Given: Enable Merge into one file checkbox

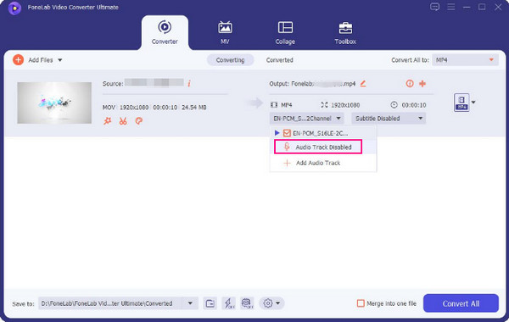Looking at the screenshot, I should (361, 303).
